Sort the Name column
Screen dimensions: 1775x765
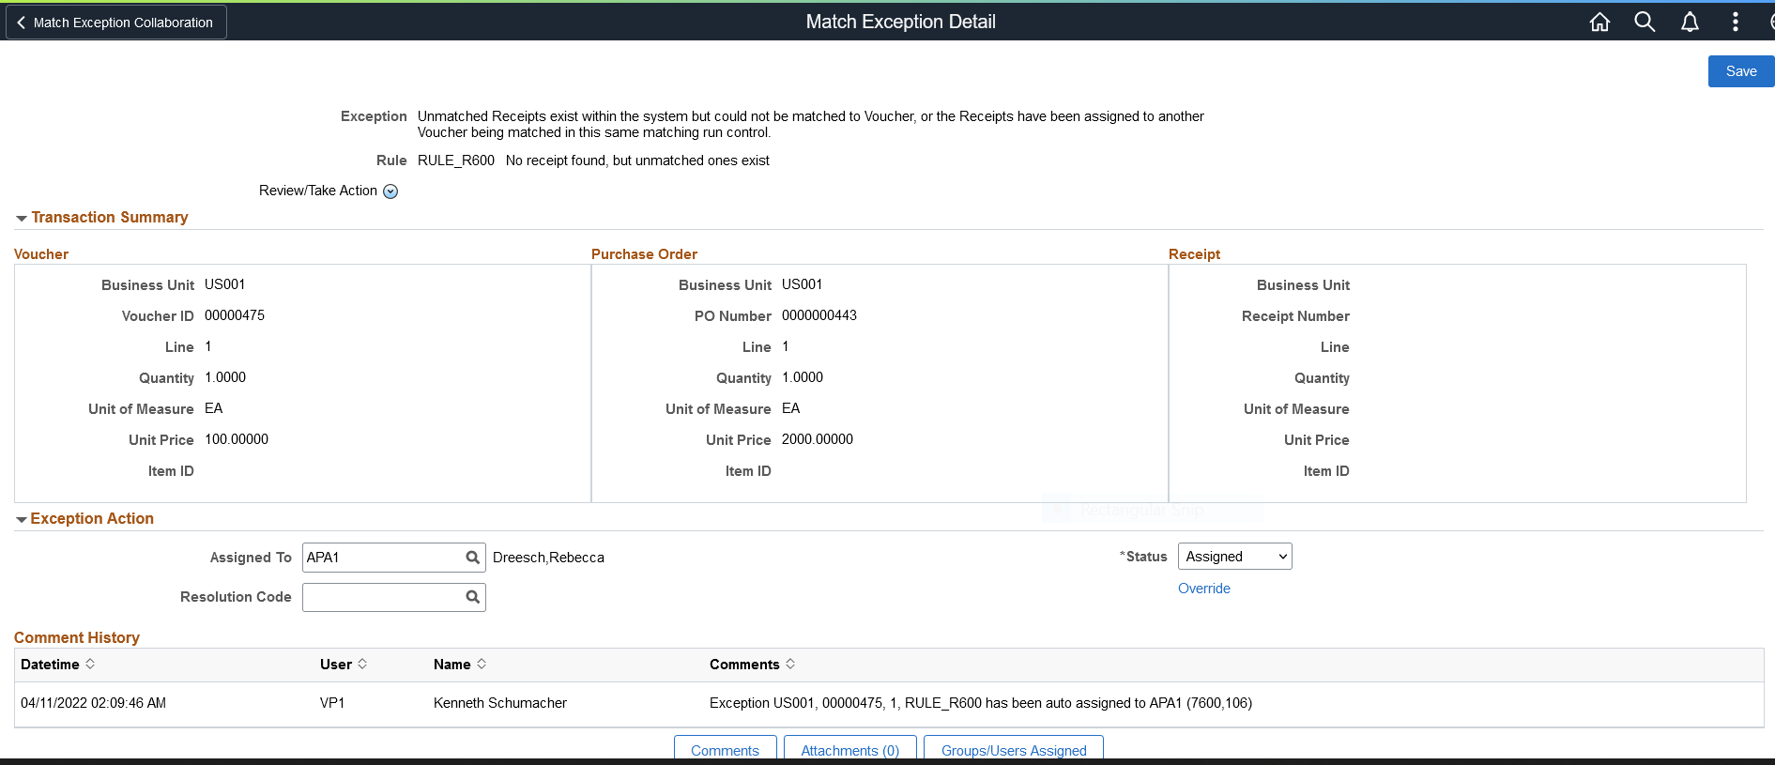[482, 664]
